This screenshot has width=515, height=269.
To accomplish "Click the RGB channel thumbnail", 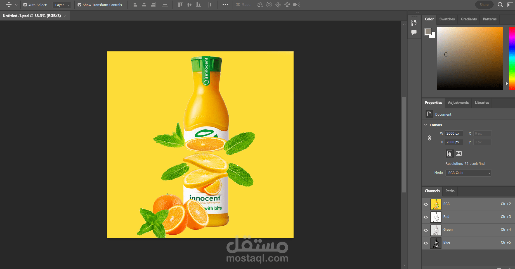I will (436, 204).
